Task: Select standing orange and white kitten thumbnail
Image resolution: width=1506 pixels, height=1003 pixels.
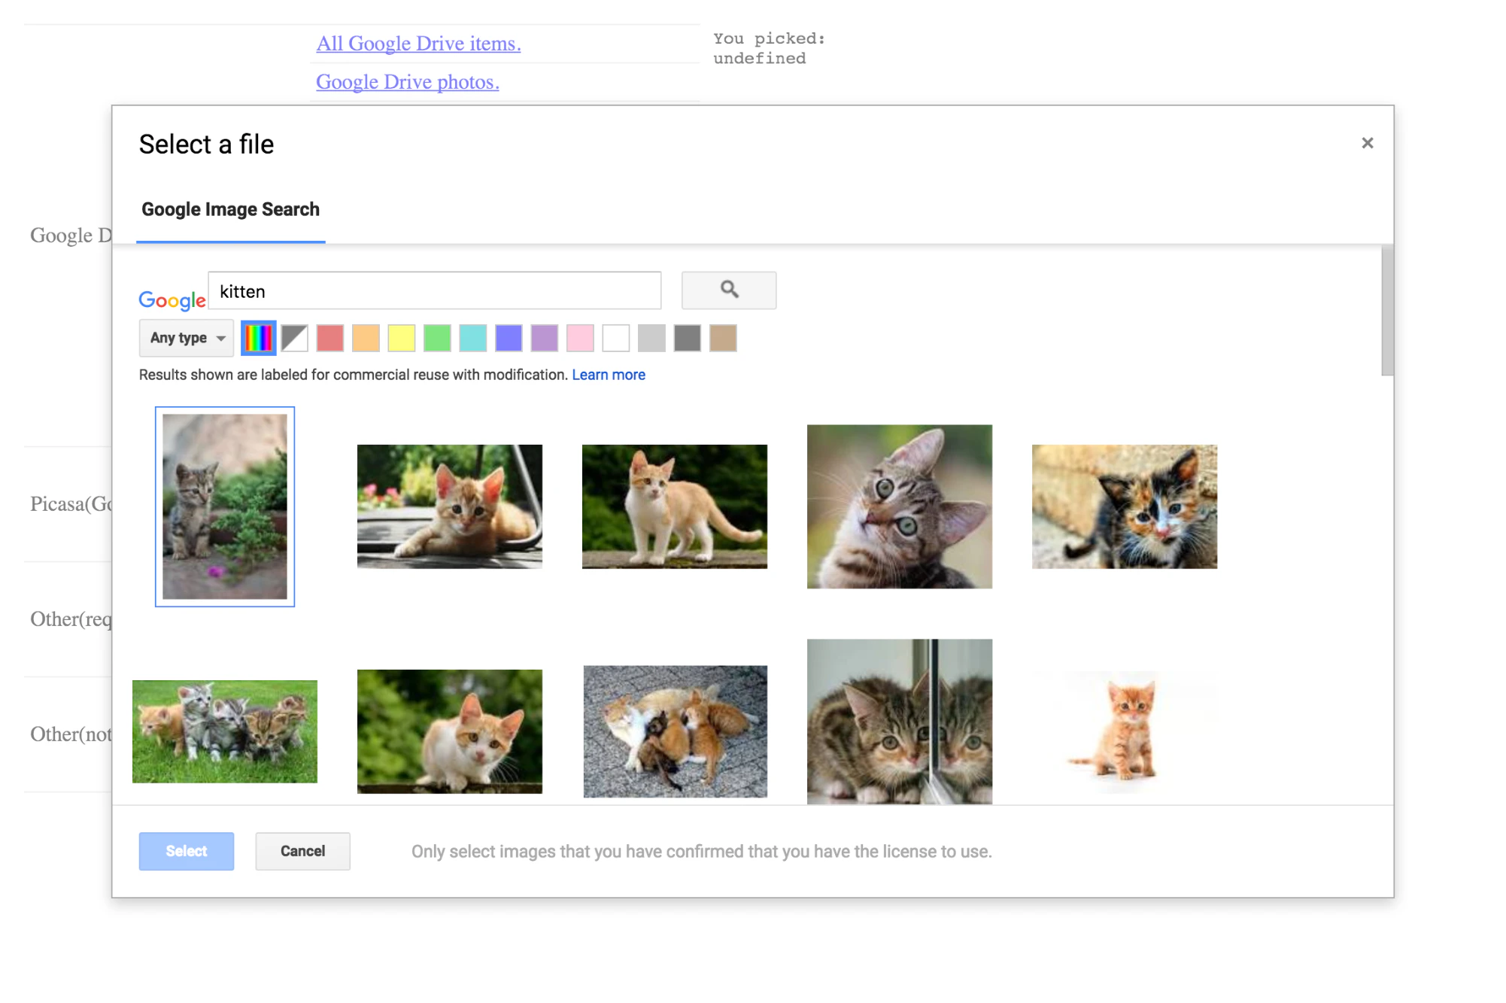Action: tap(675, 506)
